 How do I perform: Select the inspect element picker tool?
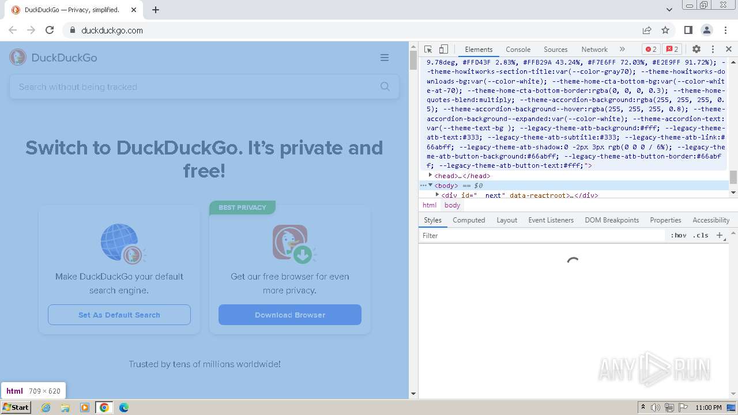[x=428, y=49]
